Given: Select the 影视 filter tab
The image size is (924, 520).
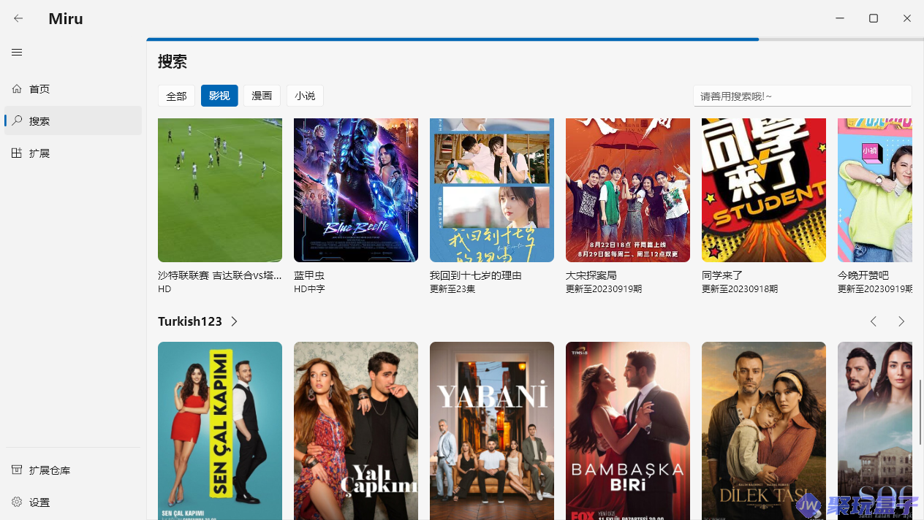Looking at the screenshot, I should tap(219, 96).
